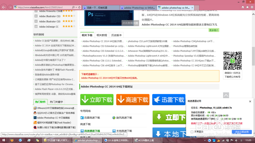Open Photoshop Speedup V3.0 link
Screen dimensions: 255x143
[195, 56]
